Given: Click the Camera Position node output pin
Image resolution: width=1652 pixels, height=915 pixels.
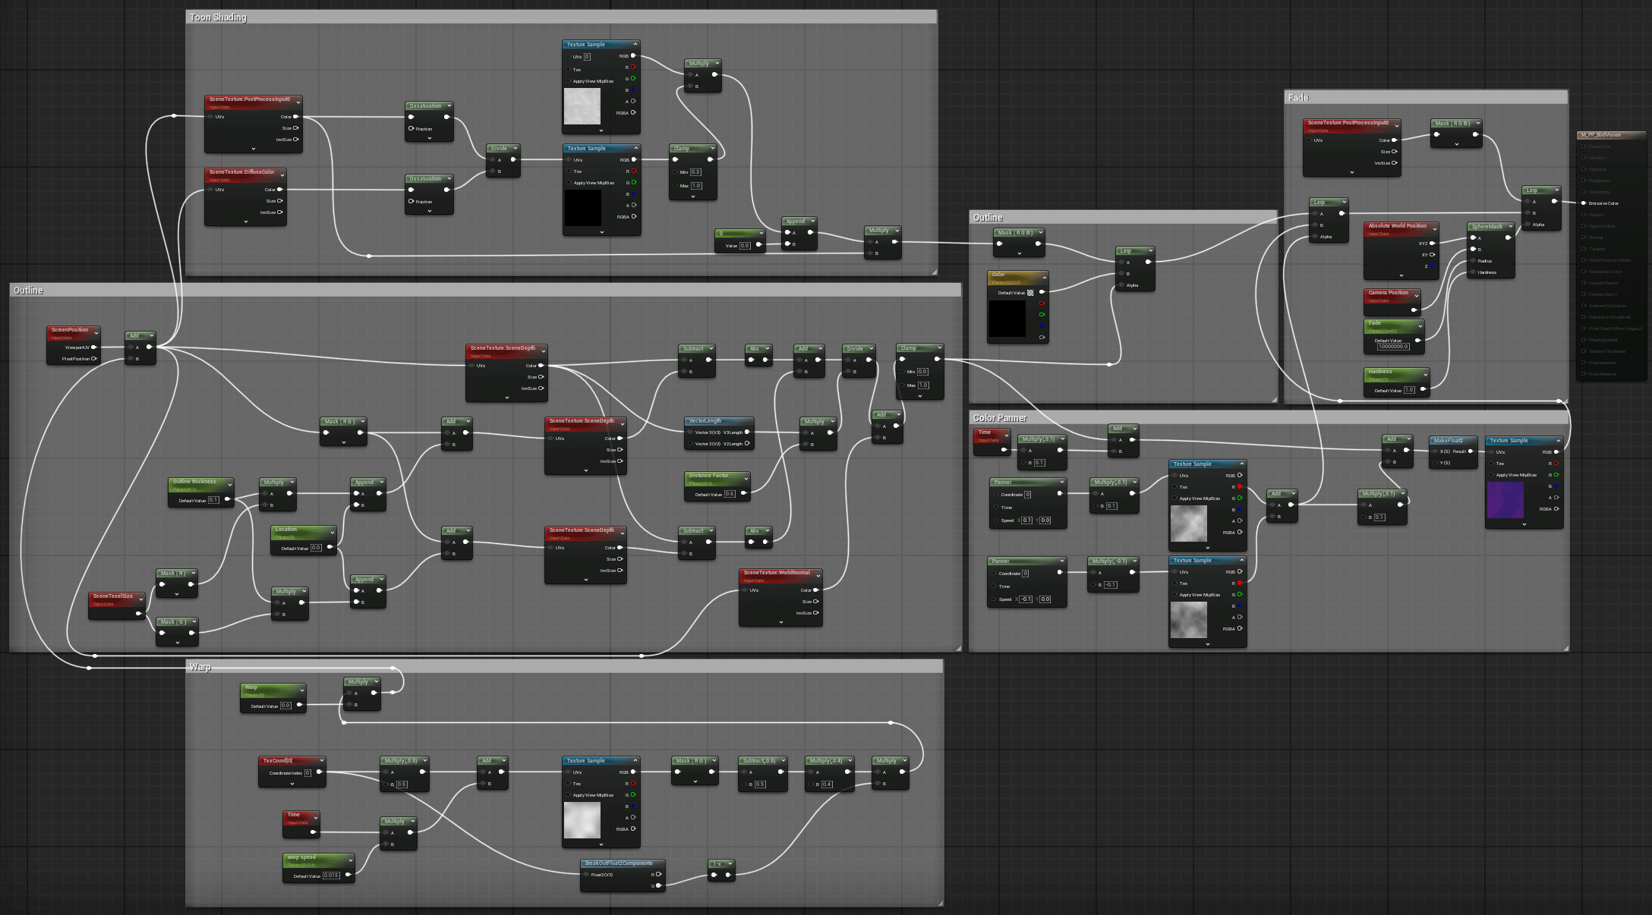Looking at the screenshot, I should (1414, 310).
